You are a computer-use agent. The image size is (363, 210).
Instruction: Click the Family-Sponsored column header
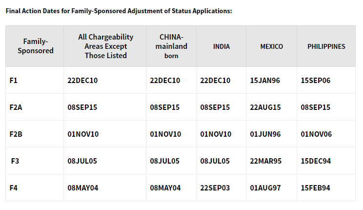(x=36, y=46)
